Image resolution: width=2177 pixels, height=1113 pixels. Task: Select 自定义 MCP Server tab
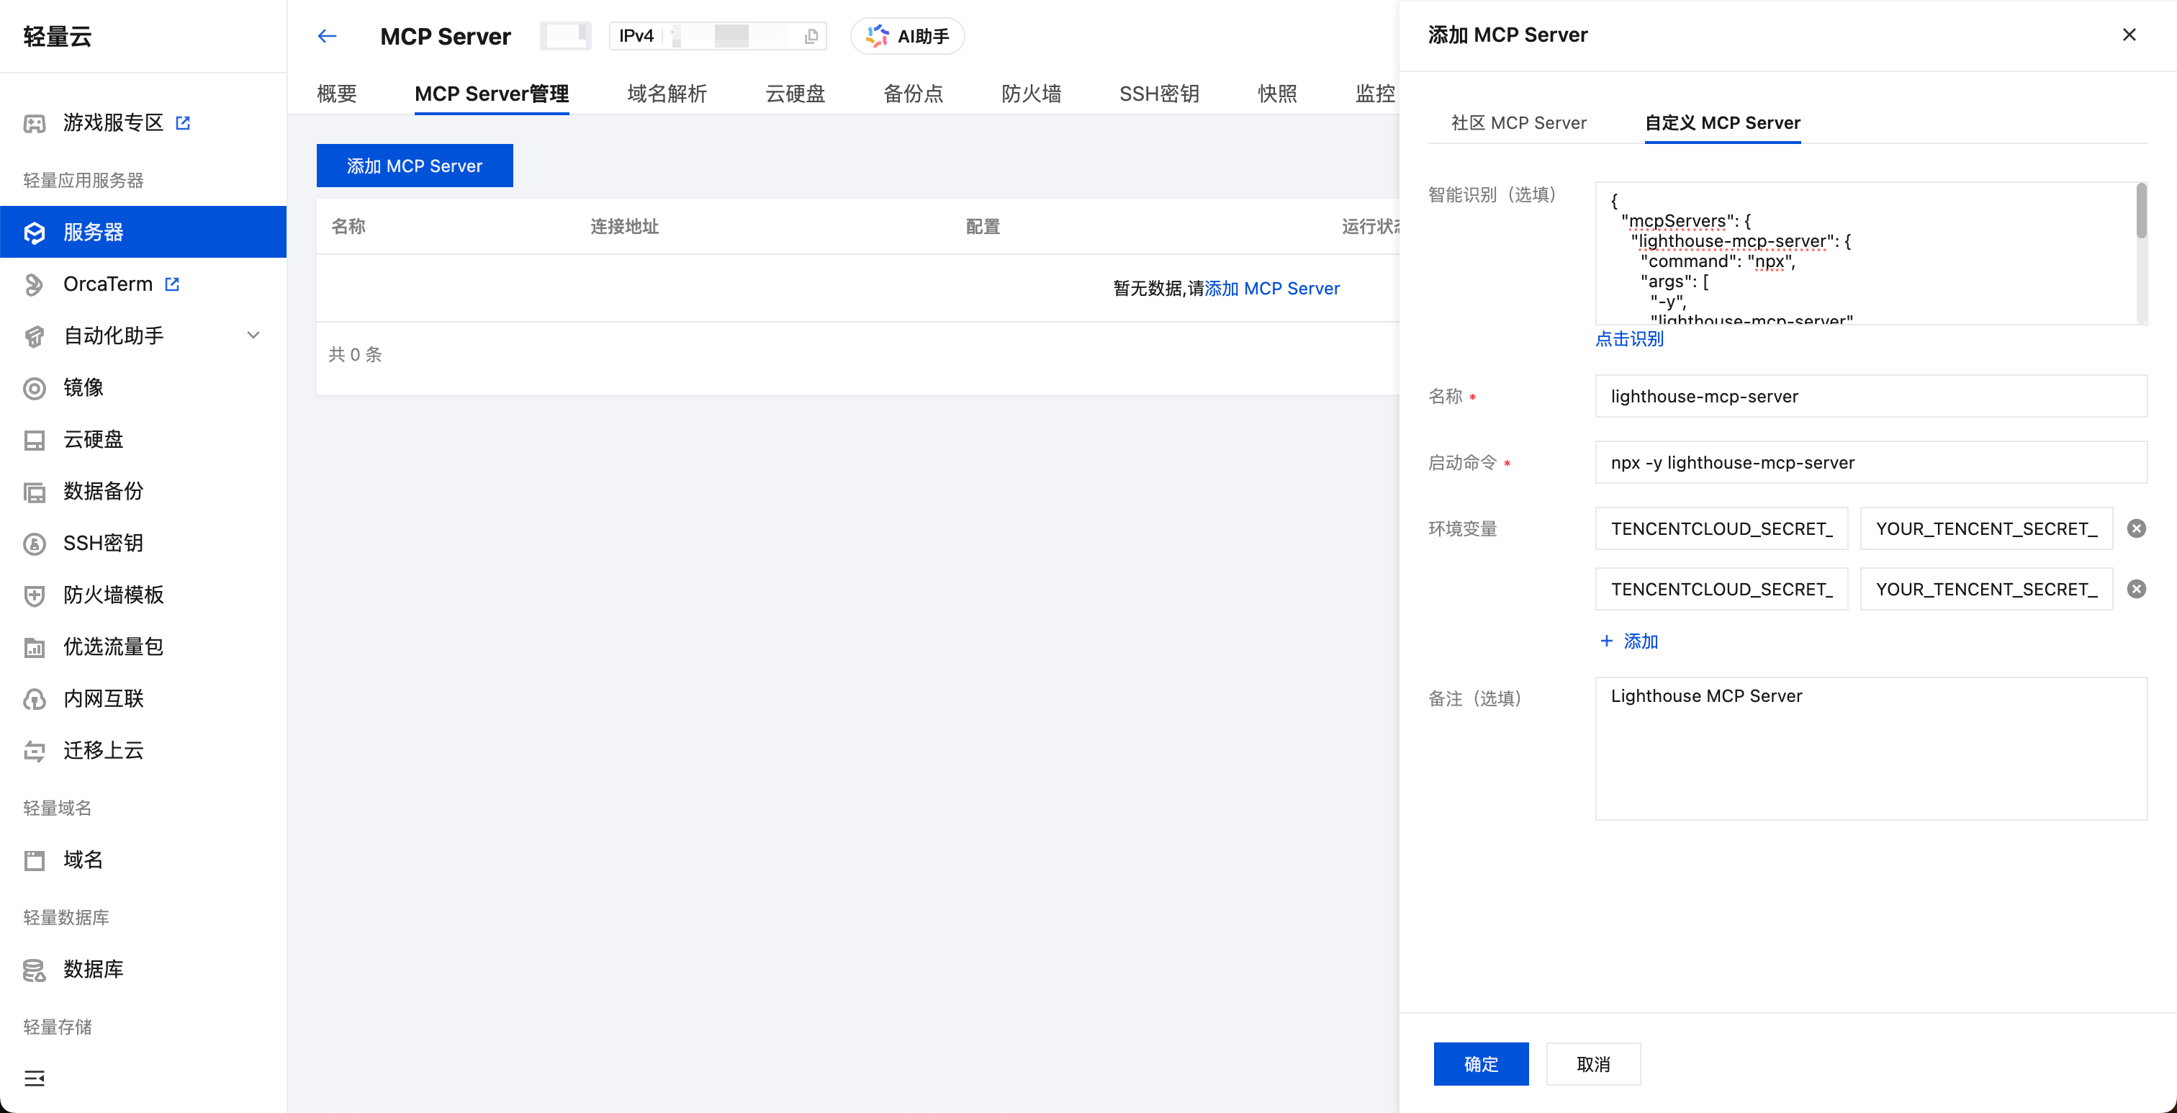pos(1722,122)
